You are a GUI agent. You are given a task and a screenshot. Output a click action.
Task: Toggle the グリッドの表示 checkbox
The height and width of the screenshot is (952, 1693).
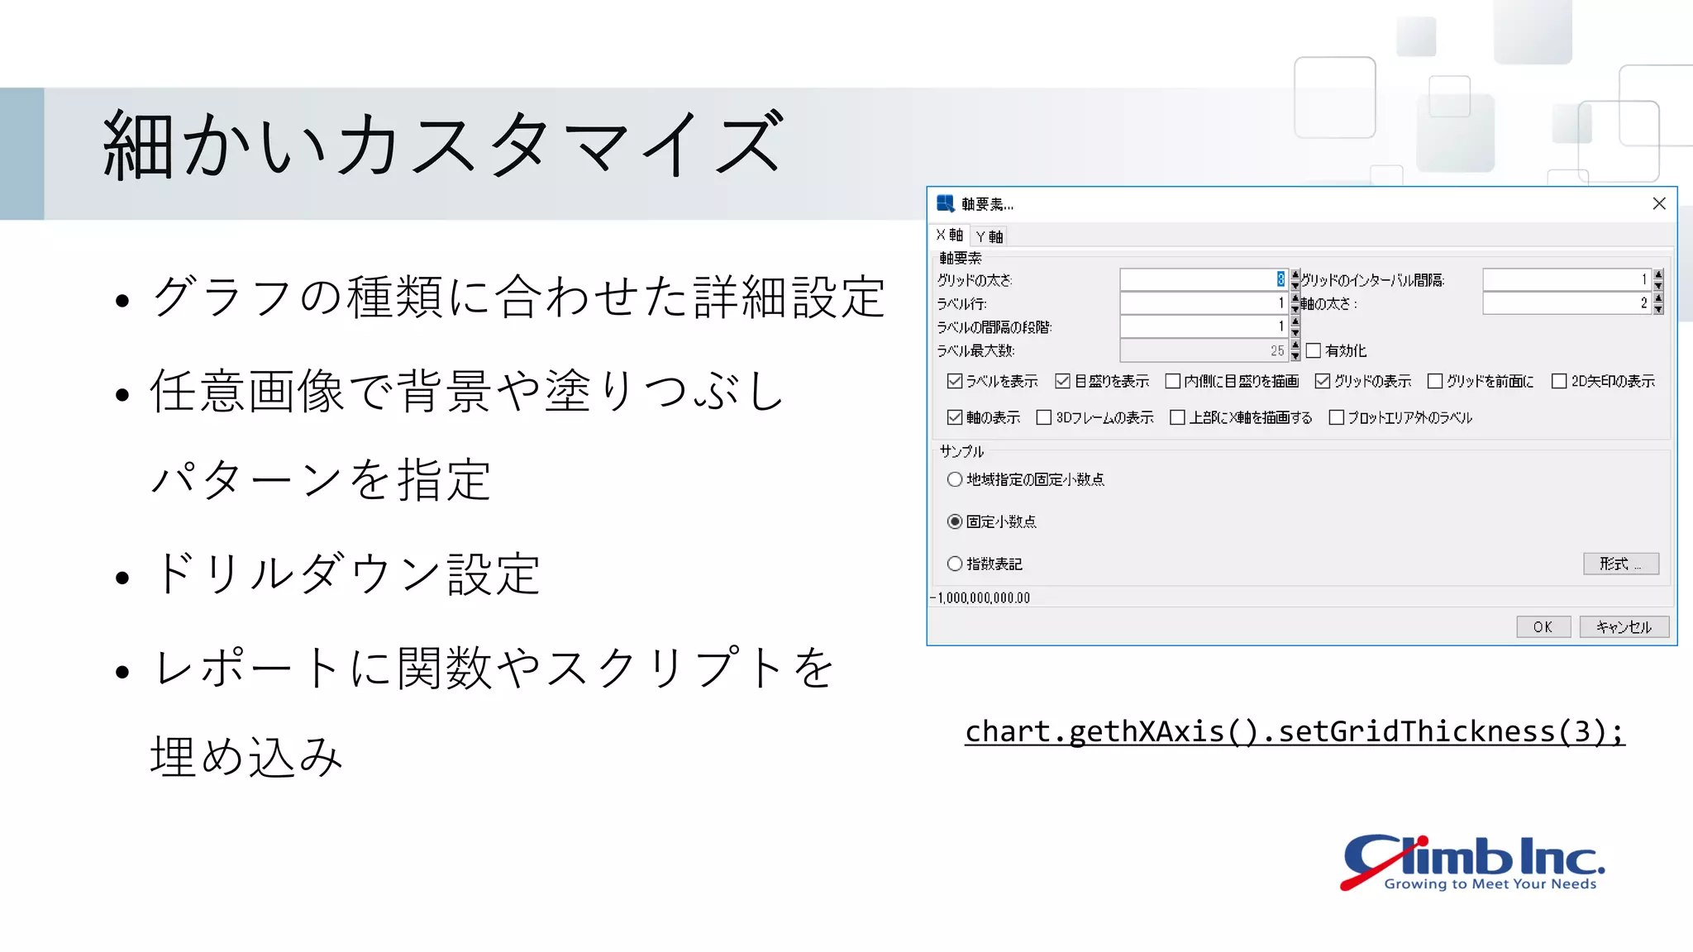1323,381
